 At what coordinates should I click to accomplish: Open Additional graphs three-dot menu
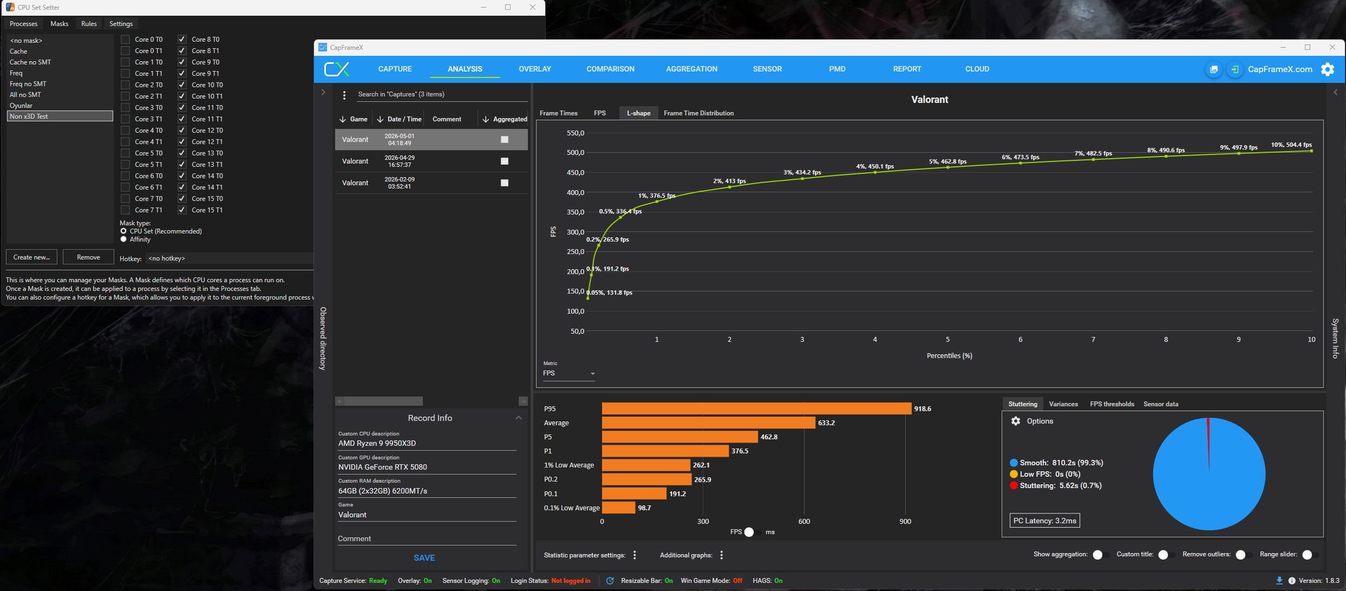(x=722, y=555)
